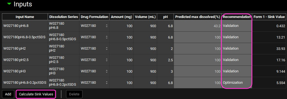287x99 pixels.
Task: Click Dissolution Series cell W027180 pH3
Action: pyautogui.click(x=64, y=71)
